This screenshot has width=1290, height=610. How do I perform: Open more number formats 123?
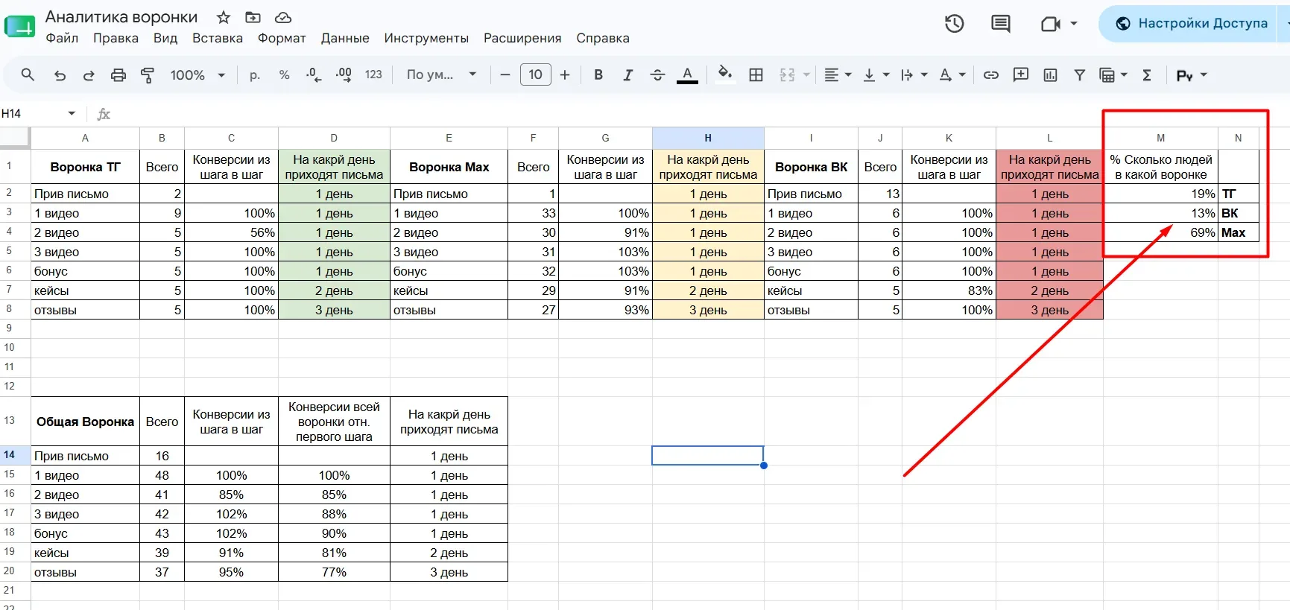373,74
